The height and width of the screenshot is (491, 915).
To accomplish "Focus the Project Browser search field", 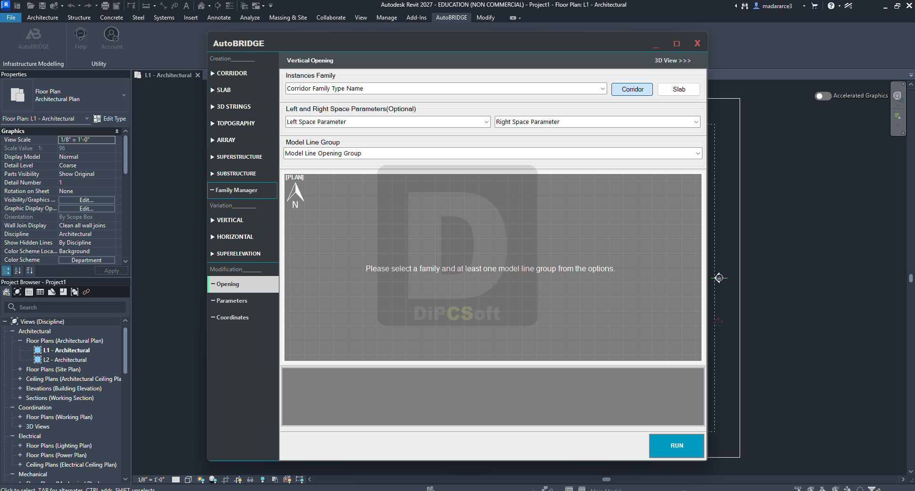I will click(65, 307).
